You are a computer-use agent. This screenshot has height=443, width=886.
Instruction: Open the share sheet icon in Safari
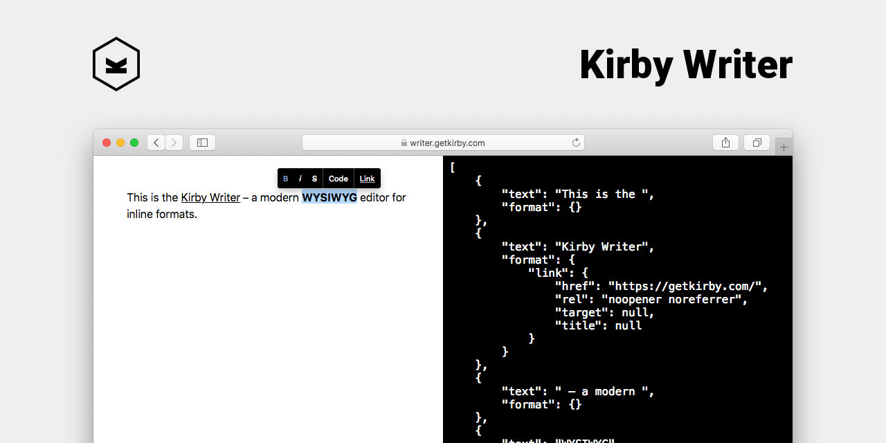click(725, 142)
